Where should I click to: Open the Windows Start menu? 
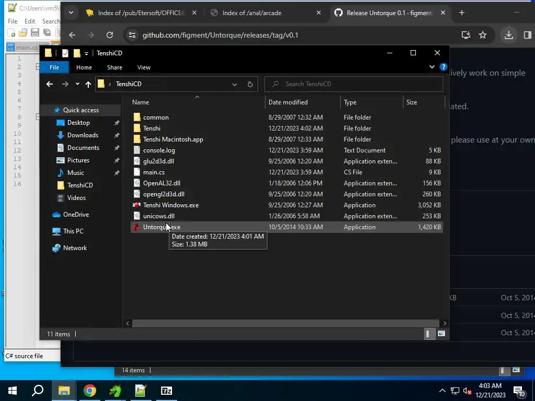13,391
